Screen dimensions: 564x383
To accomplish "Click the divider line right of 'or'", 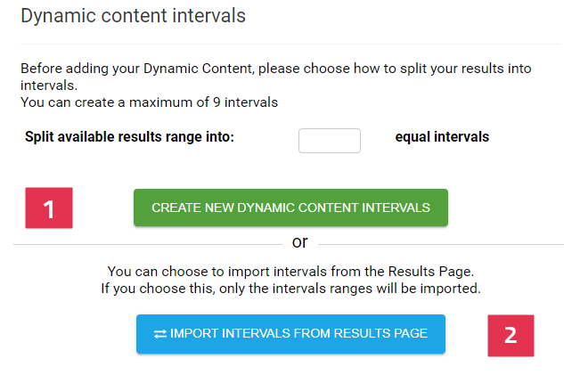I will coord(441,245).
